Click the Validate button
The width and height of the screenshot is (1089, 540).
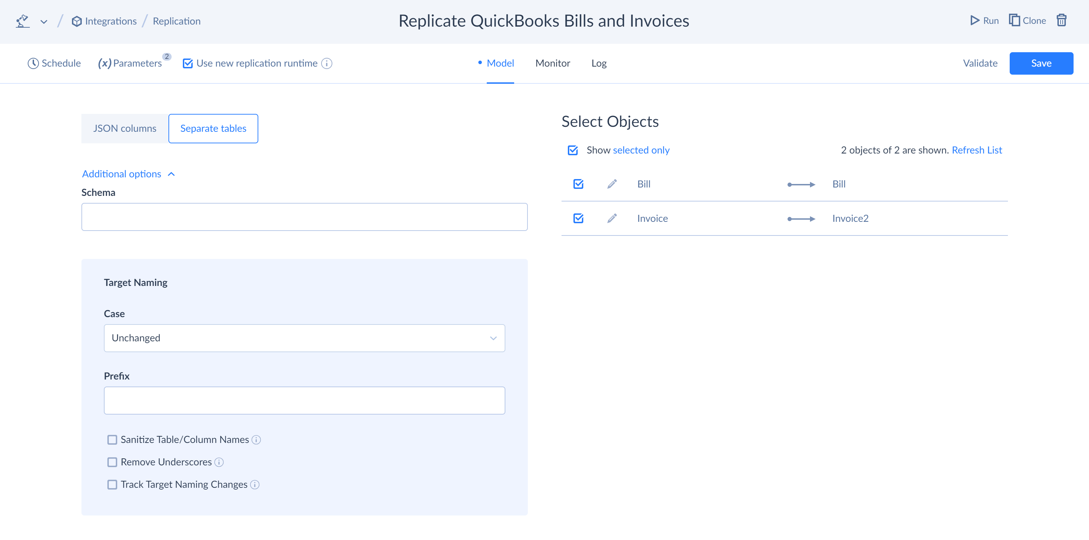[x=980, y=63]
